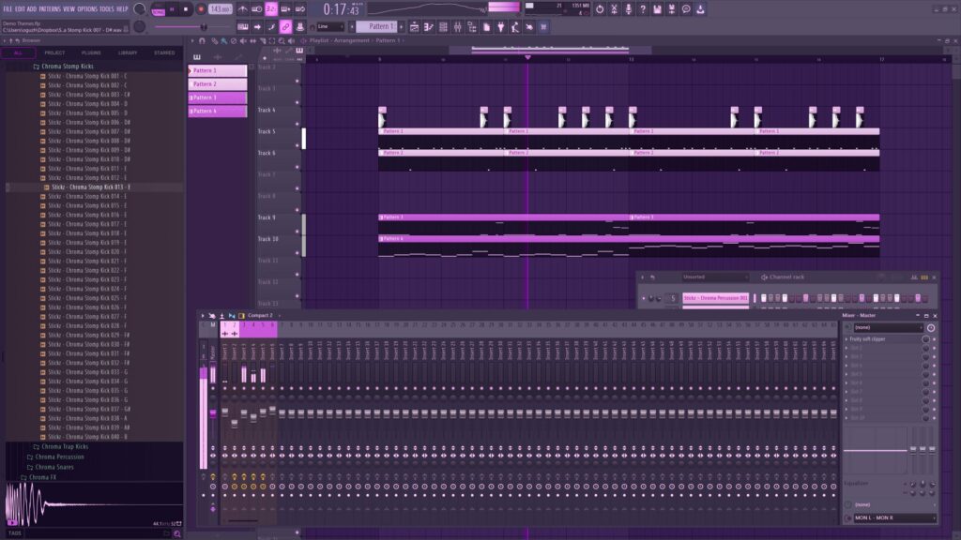This screenshot has width=961, height=540.
Task: Open the mixer view icon
Action: pos(457,27)
